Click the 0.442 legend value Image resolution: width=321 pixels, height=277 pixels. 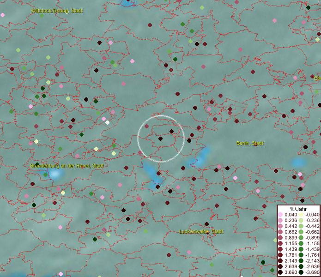coord(291,226)
